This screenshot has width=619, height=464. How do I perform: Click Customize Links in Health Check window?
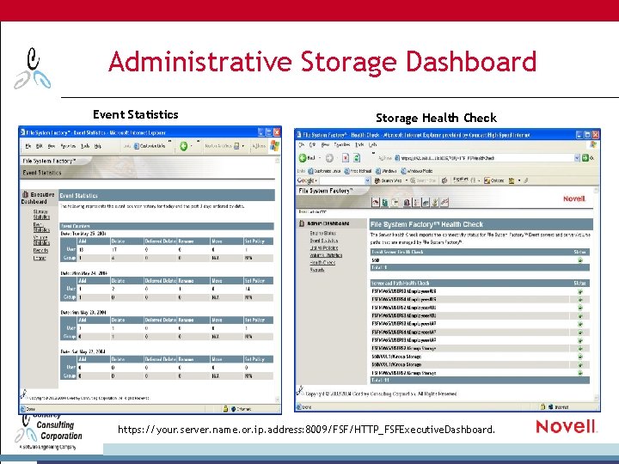(x=324, y=171)
